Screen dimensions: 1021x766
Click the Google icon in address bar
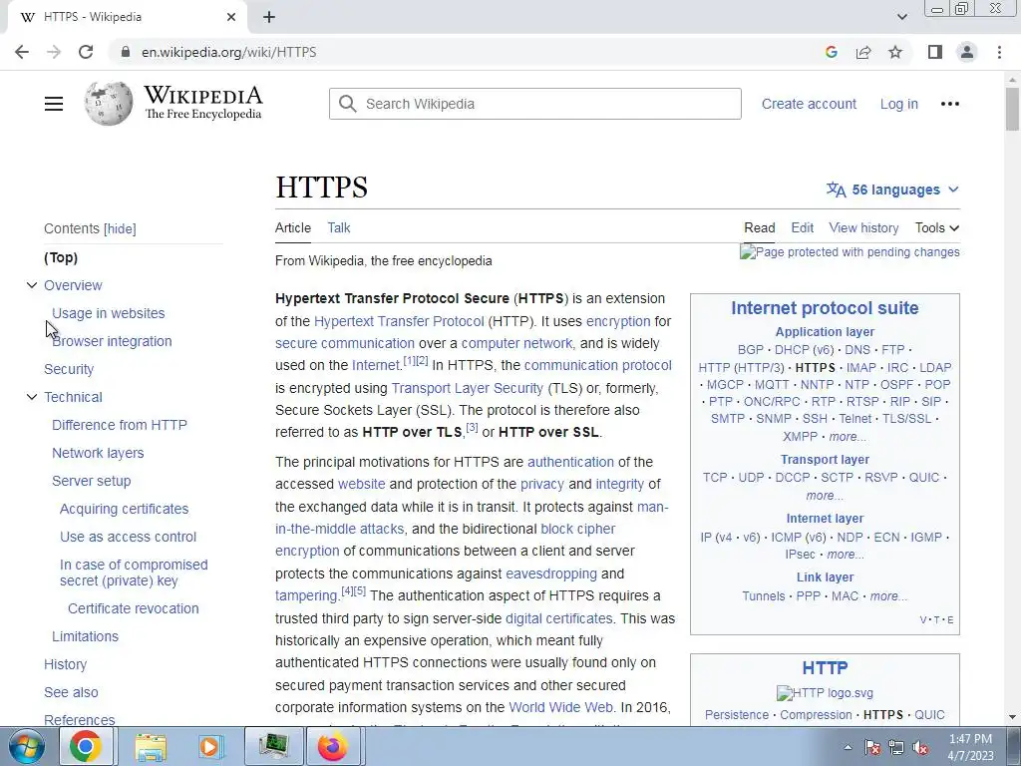pos(831,52)
